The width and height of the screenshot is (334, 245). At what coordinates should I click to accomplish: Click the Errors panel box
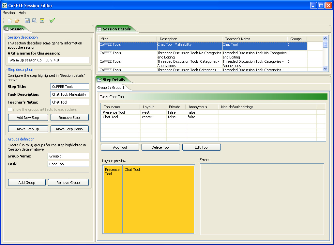coord(262,199)
